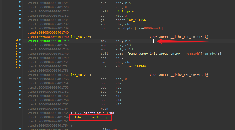235x130 pixels.
Task: Click breakpoint dot beside 'pop r14'
Action: [x=20, y=99]
